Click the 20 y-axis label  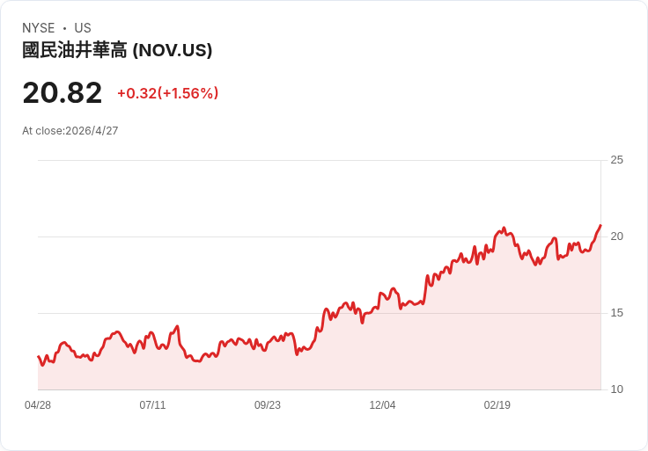(616, 236)
